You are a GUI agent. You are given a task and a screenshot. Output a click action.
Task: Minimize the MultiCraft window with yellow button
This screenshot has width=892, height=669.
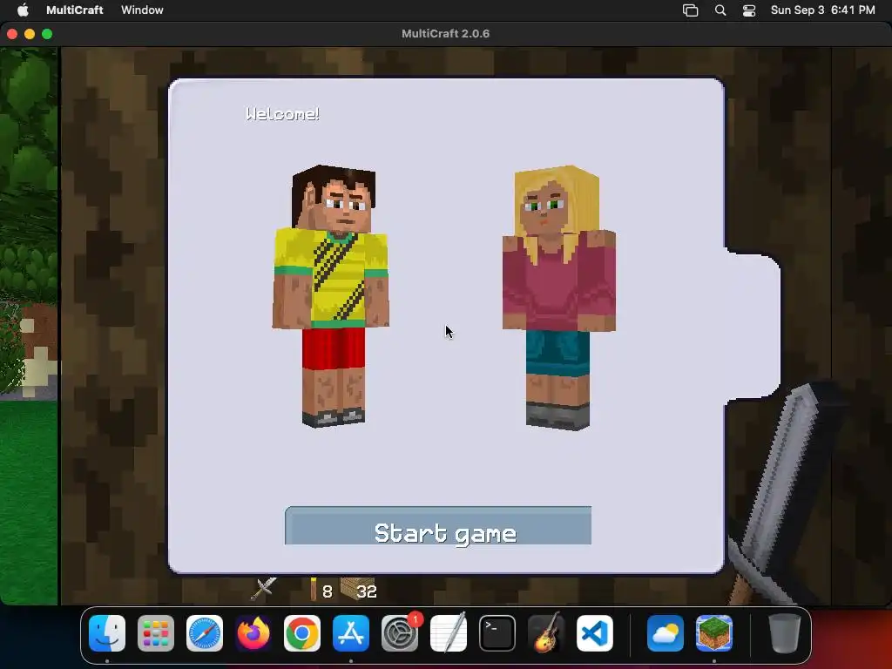(x=30, y=34)
